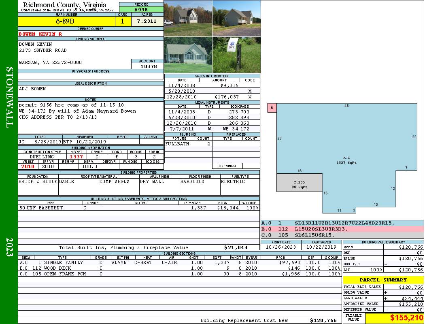Click the account number 10378 field
This screenshot has width=425, height=324.
[147, 66]
